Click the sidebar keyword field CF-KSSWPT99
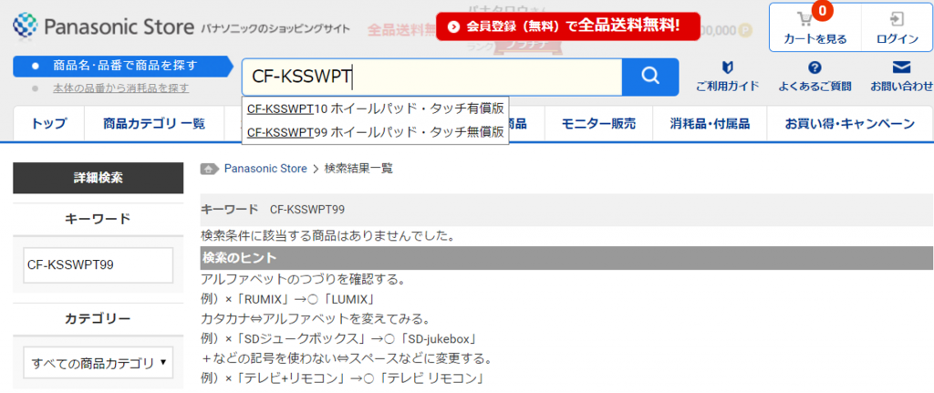Viewport: 934px width, 393px height. [99, 265]
